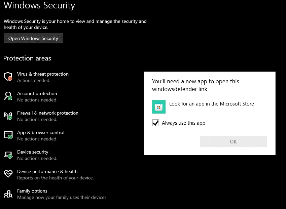Click the Account protection person icon
This screenshot has height=209, width=286.
[x=8, y=96]
